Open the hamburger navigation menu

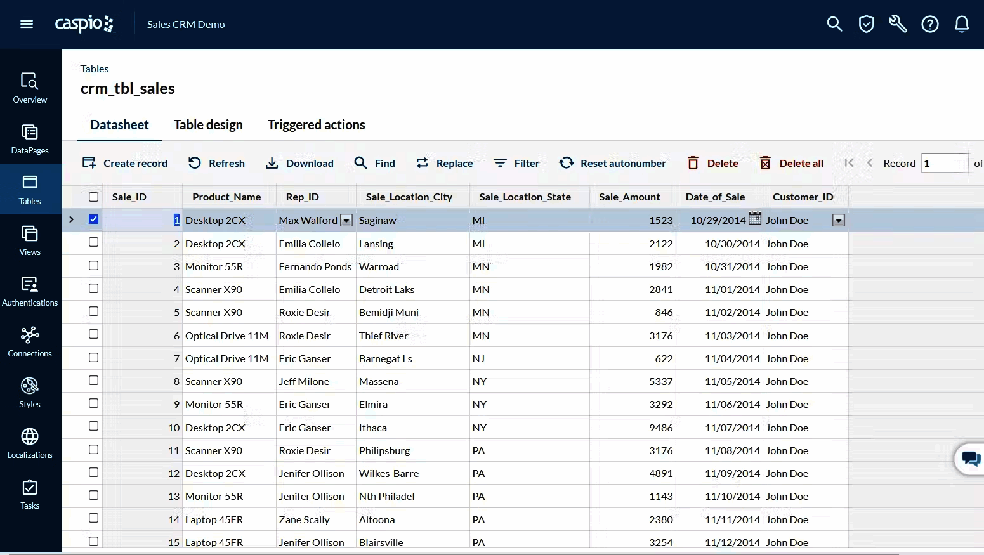[x=27, y=24]
